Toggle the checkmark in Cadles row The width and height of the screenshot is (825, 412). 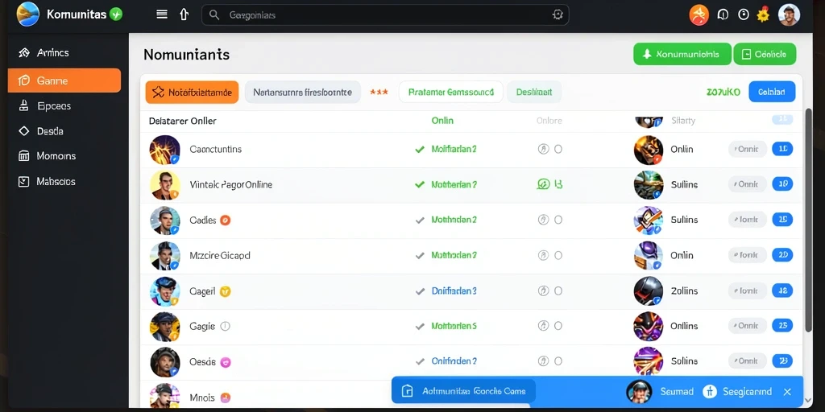[x=420, y=220]
